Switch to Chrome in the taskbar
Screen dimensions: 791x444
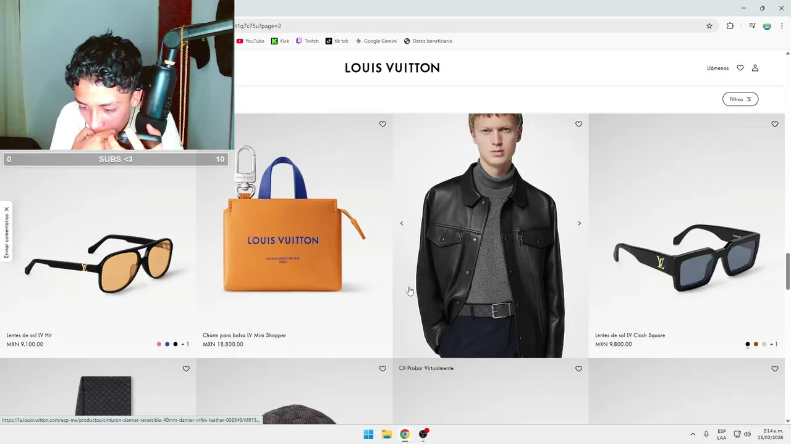point(405,434)
